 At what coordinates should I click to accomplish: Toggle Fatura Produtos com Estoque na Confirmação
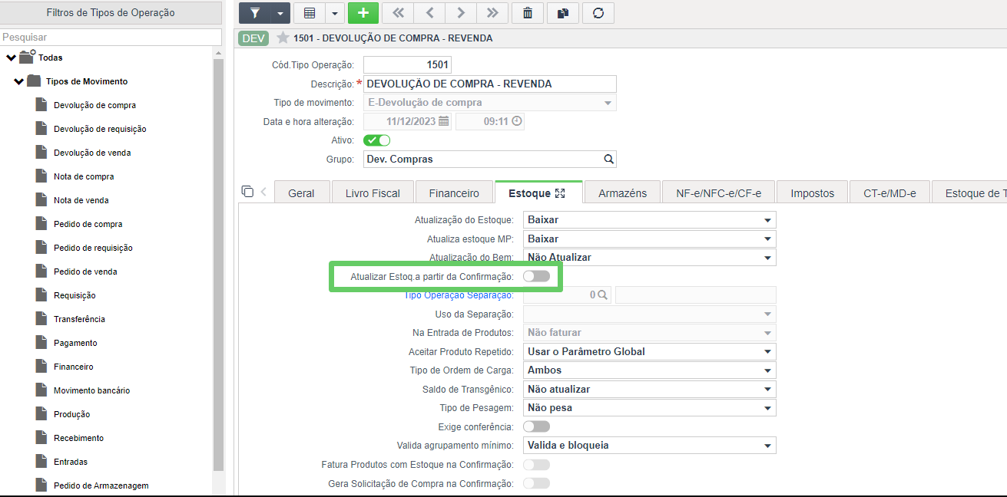(x=536, y=465)
